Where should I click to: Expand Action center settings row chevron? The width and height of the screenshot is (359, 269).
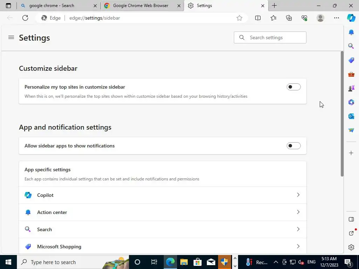pos(298,212)
